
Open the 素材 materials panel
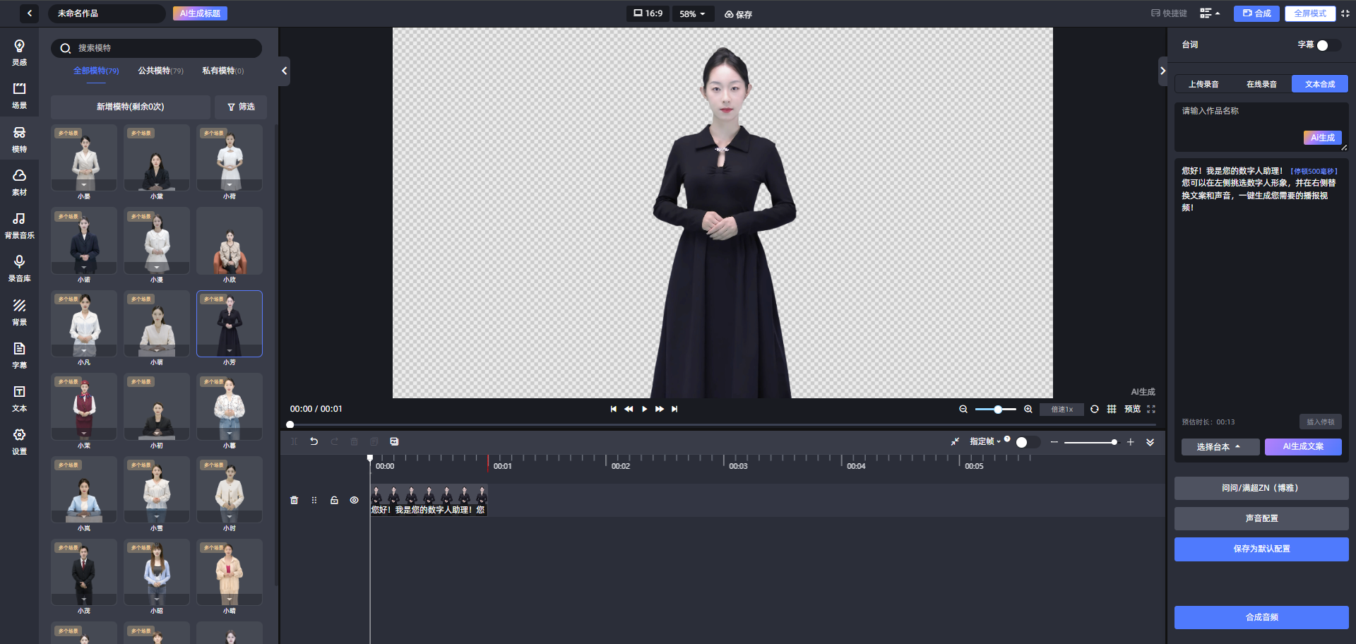[x=19, y=183]
